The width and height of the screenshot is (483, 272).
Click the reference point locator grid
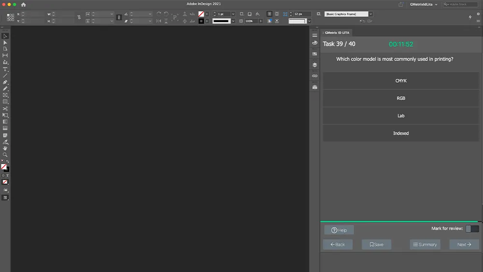[x=10, y=17]
